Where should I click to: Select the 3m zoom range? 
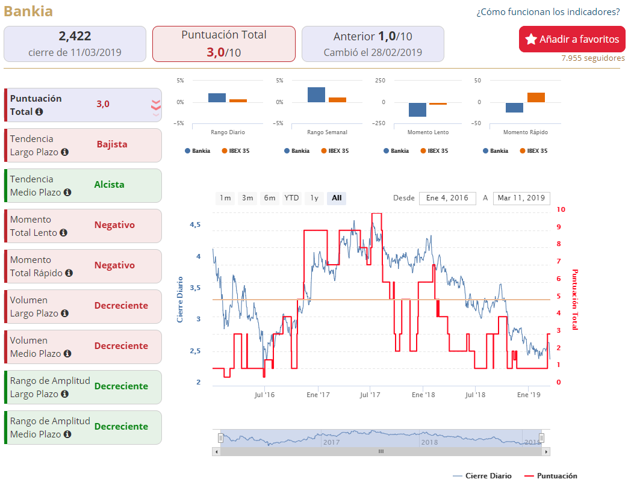(x=247, y=198)
